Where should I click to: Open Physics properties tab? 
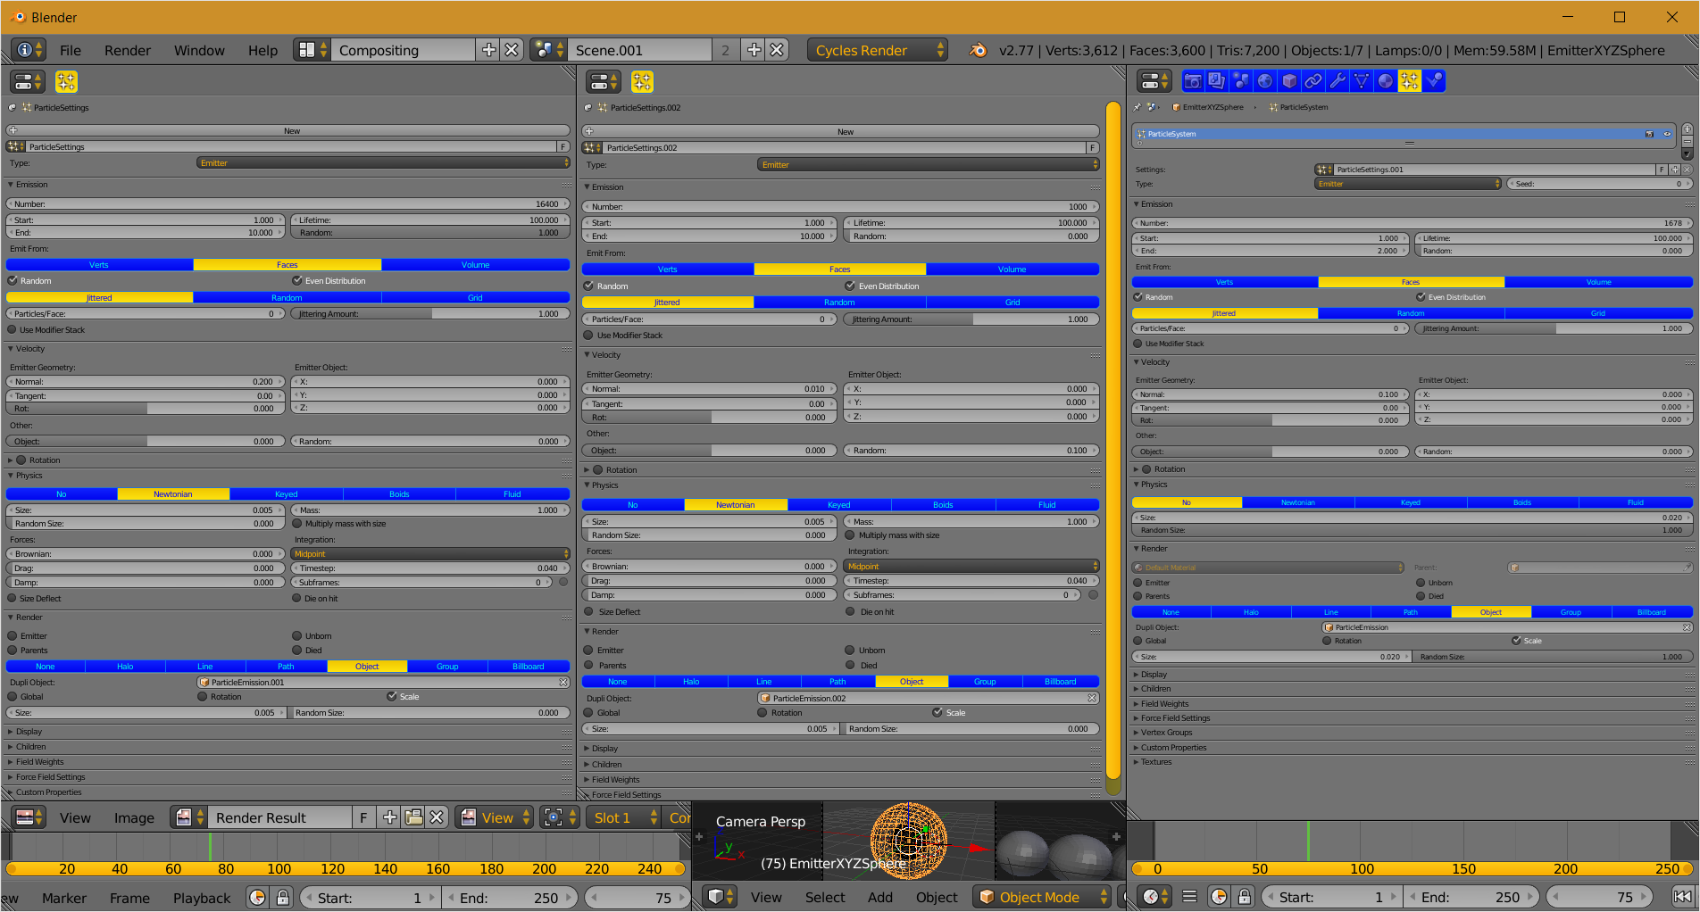click(x=1433, y=81)
